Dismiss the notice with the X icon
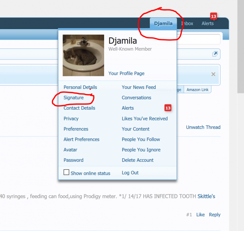Viewport: 244px width, 231px height. [213, 74]
